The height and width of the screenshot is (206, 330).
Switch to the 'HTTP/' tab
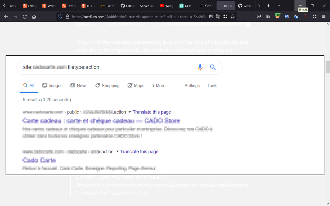tap(88, 6)
